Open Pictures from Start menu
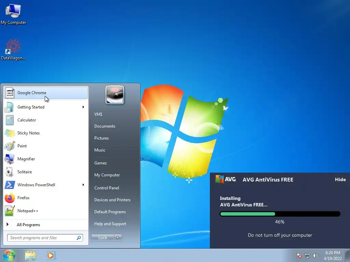This screenshot has width=350, height=262. point(101,138)
